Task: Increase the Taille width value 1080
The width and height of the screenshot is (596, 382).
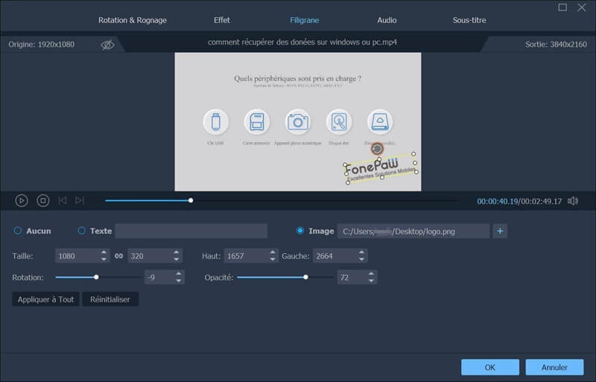Action: [104, 252]
